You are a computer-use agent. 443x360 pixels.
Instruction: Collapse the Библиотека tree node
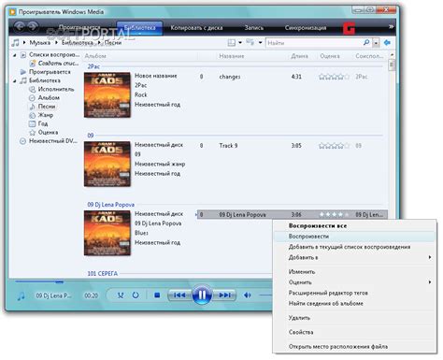tap(14, 80)
